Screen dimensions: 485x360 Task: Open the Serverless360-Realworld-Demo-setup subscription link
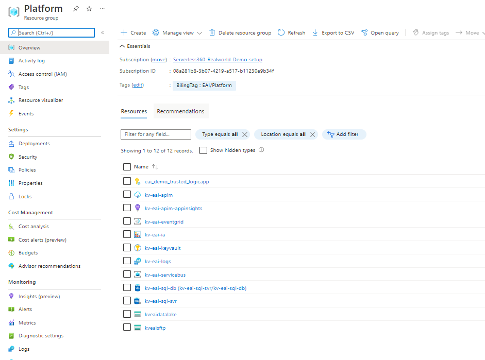(218, 59)
